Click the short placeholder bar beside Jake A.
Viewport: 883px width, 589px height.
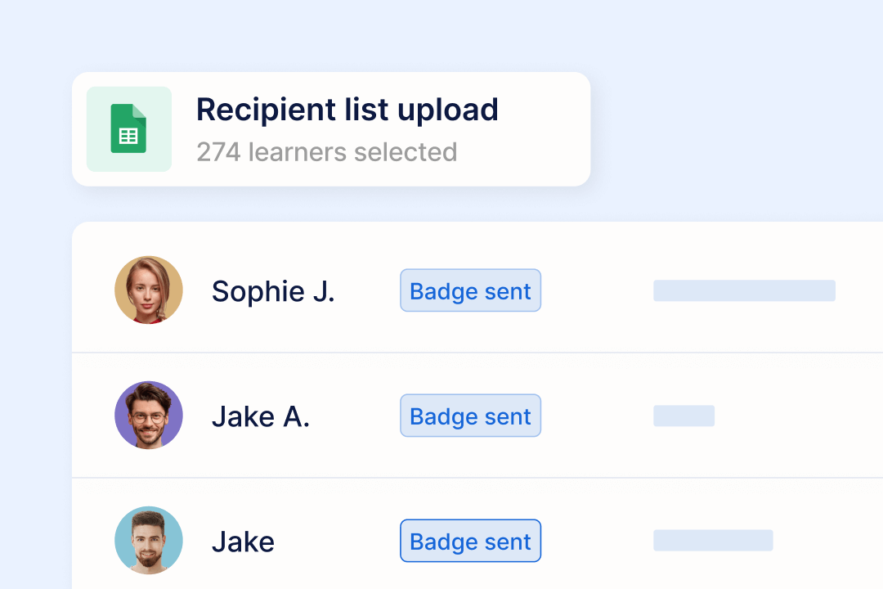(x=684, y=416)
